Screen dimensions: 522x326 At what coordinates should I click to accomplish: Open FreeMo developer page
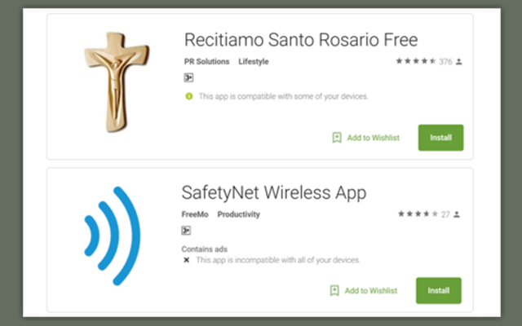click(195, 214)
